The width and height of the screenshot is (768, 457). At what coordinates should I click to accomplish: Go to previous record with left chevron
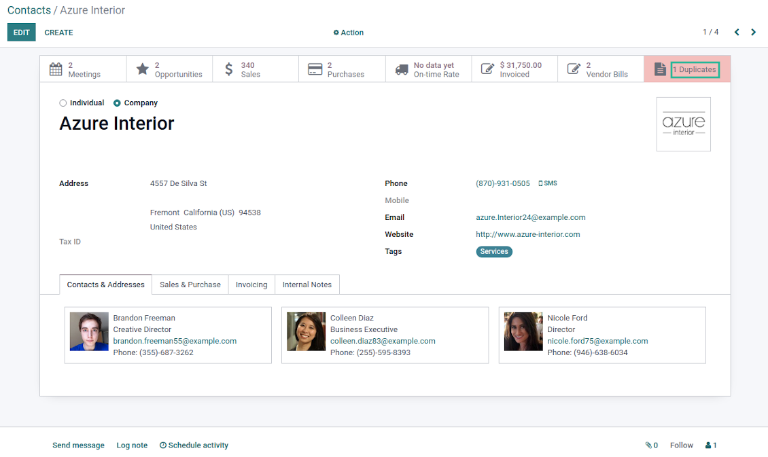pos(737,33)
